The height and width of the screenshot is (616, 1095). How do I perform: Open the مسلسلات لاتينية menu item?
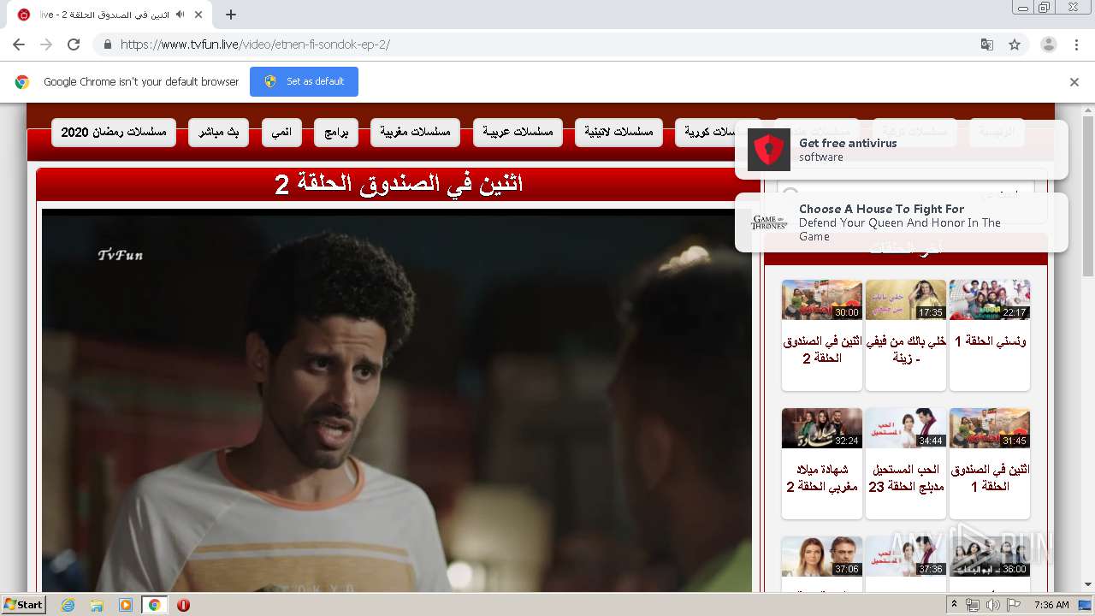[619, 133]
